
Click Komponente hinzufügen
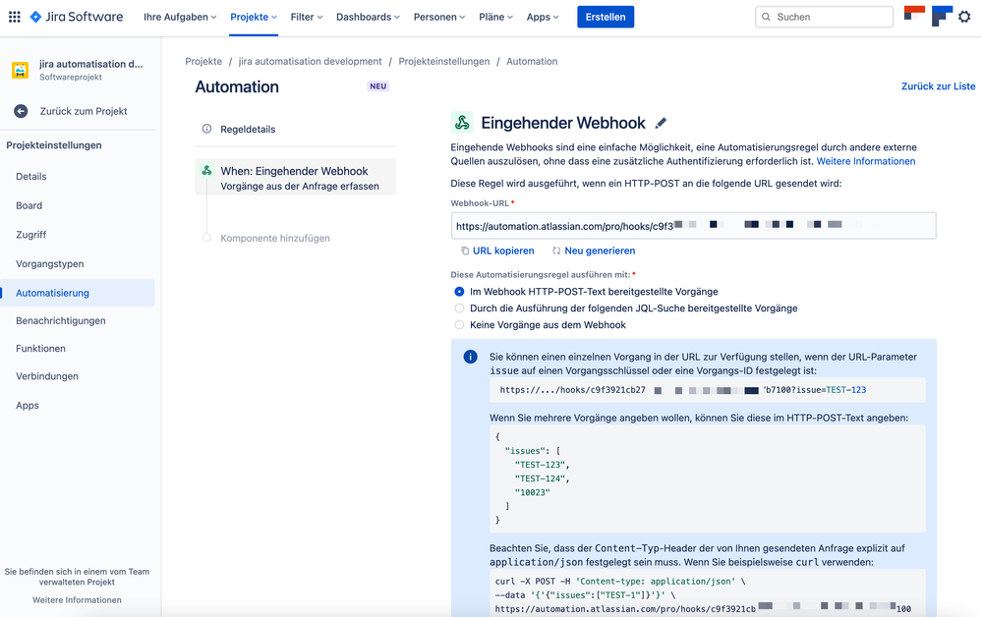point(275,238)
